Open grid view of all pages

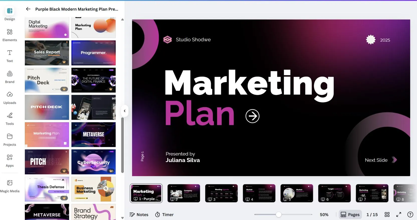tap(387, 214)
